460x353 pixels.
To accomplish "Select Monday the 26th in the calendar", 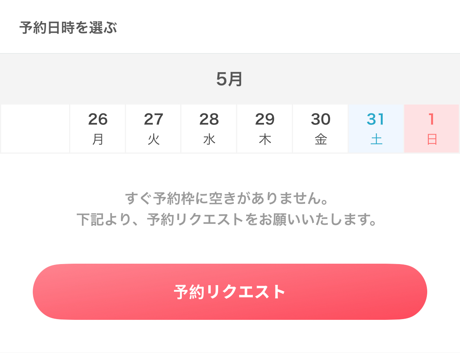I will 97,128.
